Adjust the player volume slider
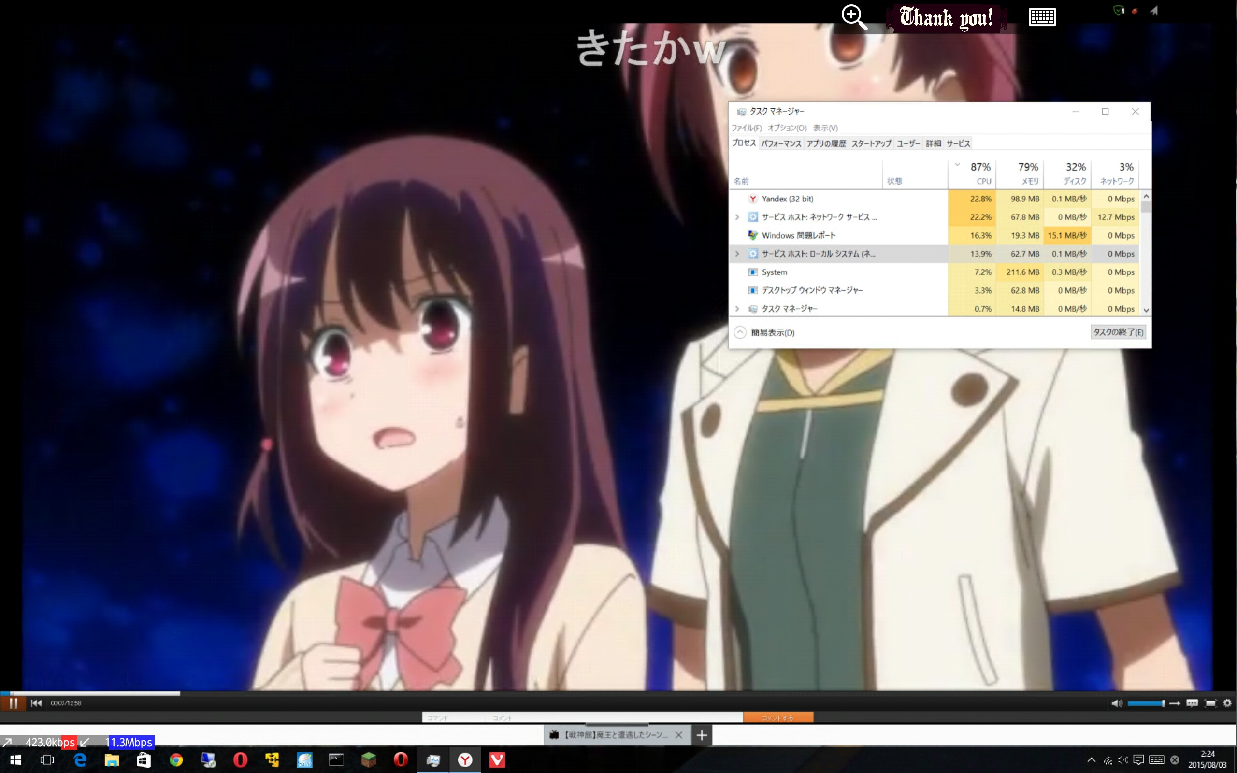This screenshot has height=773, width=1237. [x=1146, y=703]
